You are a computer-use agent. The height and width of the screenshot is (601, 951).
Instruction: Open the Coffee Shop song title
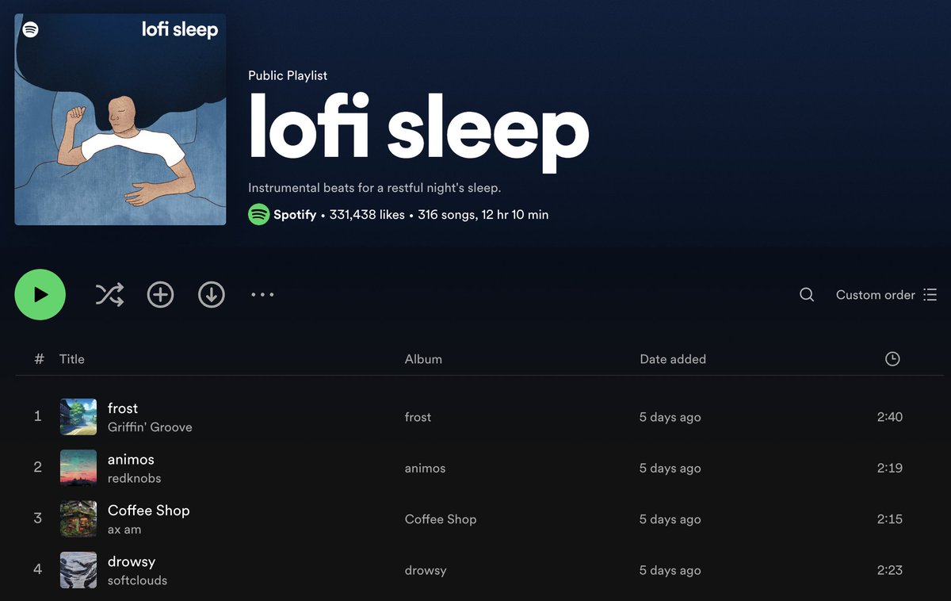[149, 511]
